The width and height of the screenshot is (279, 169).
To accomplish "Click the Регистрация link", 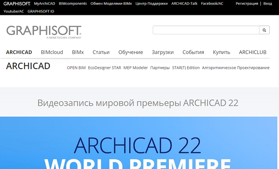I will [x=247, y=4].
